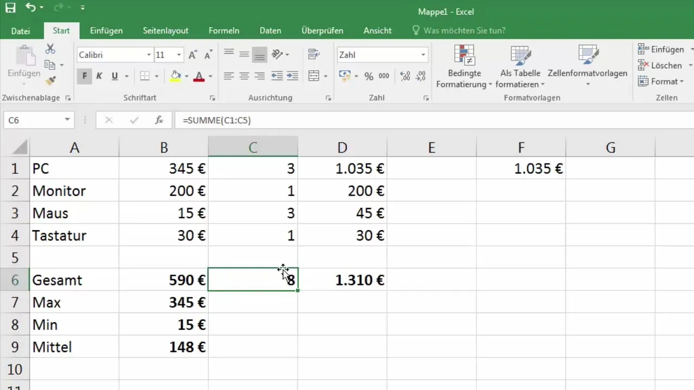Viewport: 694px width, 390px height.
Task: Increase indent in Ausrichtung group
Action: pos(292,76)
